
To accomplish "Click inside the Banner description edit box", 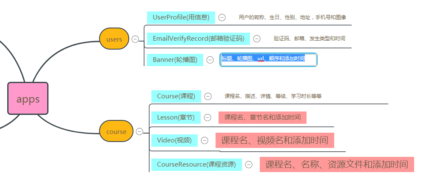I will coord(268,60).
